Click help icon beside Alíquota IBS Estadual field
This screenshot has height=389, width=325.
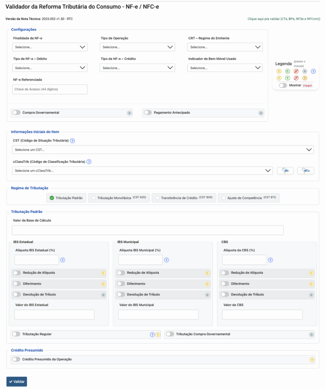pyautogui.click(x=63, y=260)
